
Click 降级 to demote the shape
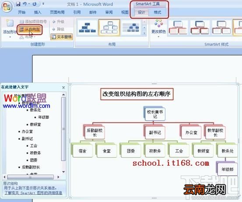[x=58, y=29]
